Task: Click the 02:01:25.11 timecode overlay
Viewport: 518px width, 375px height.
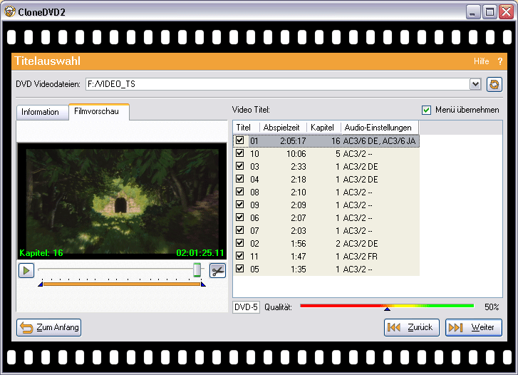Action: pyautogui.click(x=200, y=253)
